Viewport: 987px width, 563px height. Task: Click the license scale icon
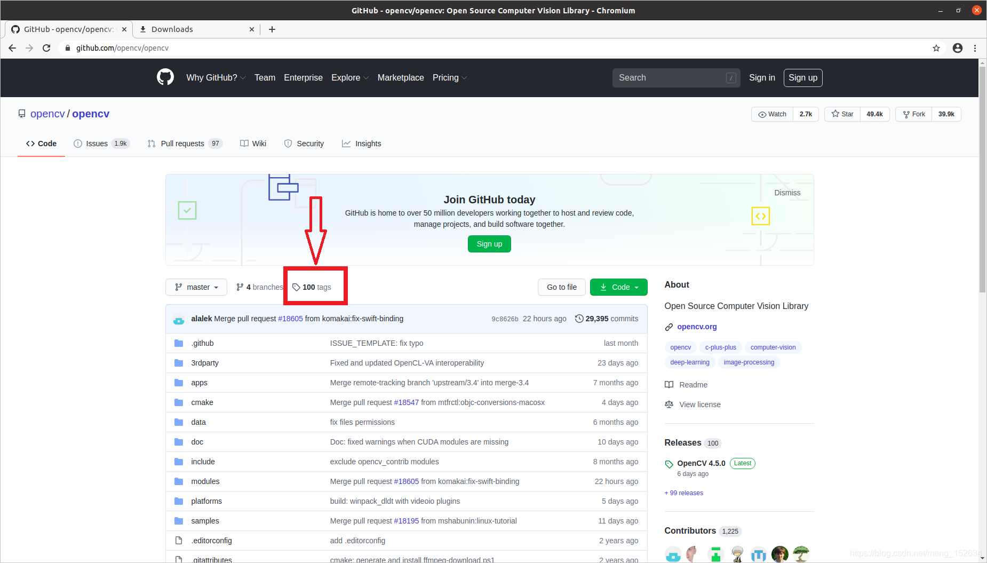pyautogui.click(x=669, y=405)
